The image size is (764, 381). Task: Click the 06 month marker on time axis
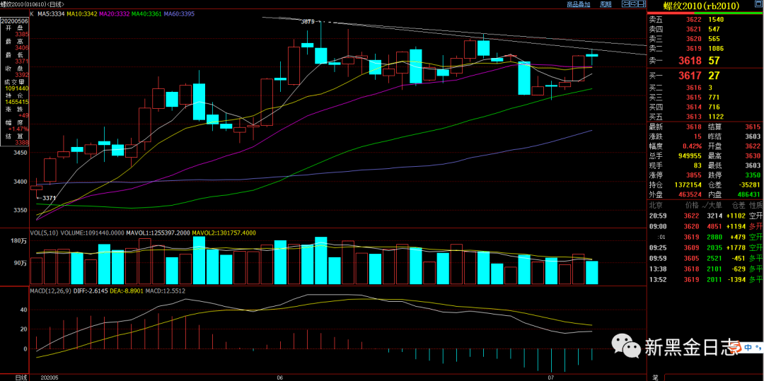point(279,377)
